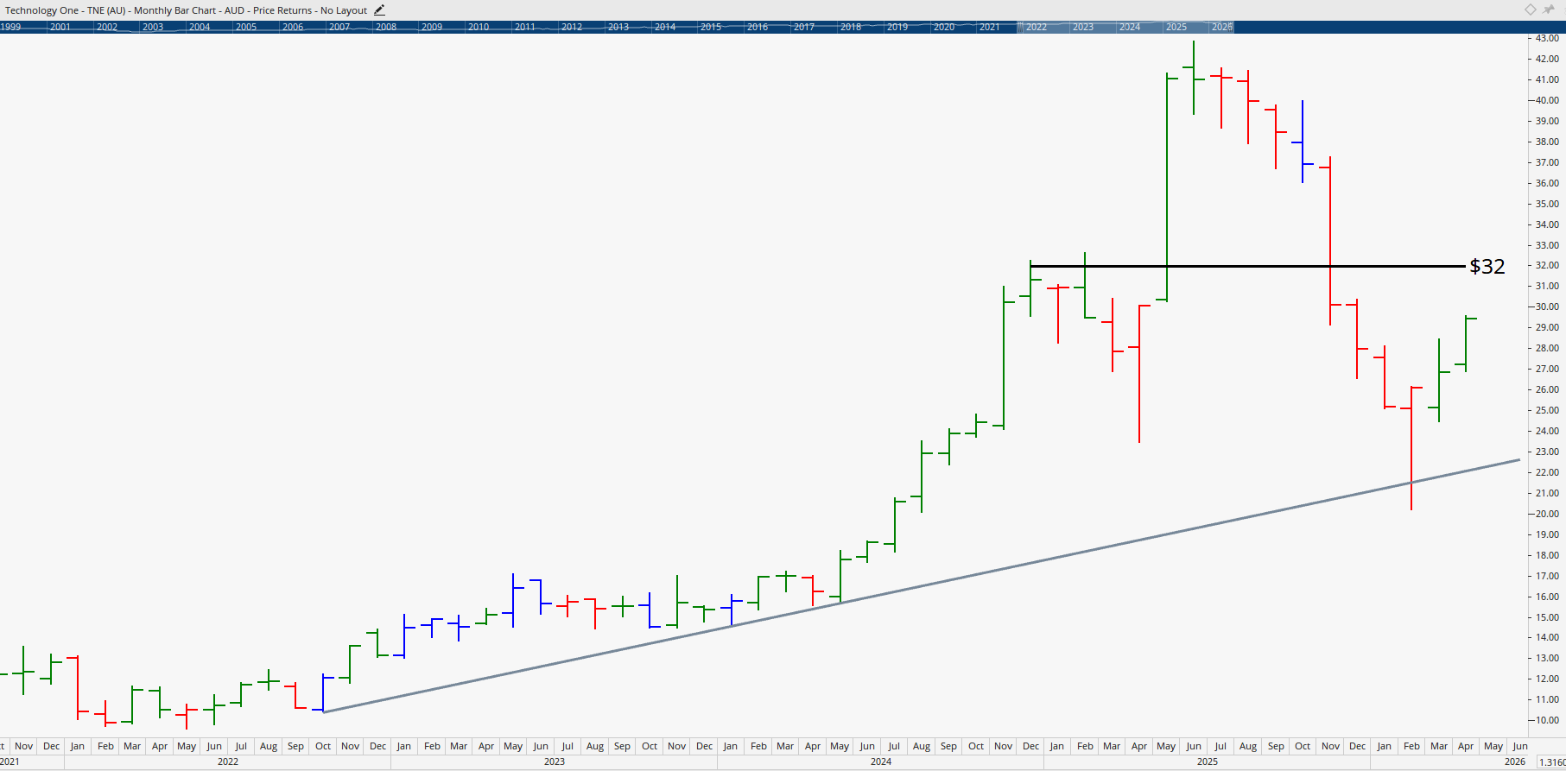Select the grey rising trend line
This screenshot has height=771, width=1566.
(x=921, y=586)
